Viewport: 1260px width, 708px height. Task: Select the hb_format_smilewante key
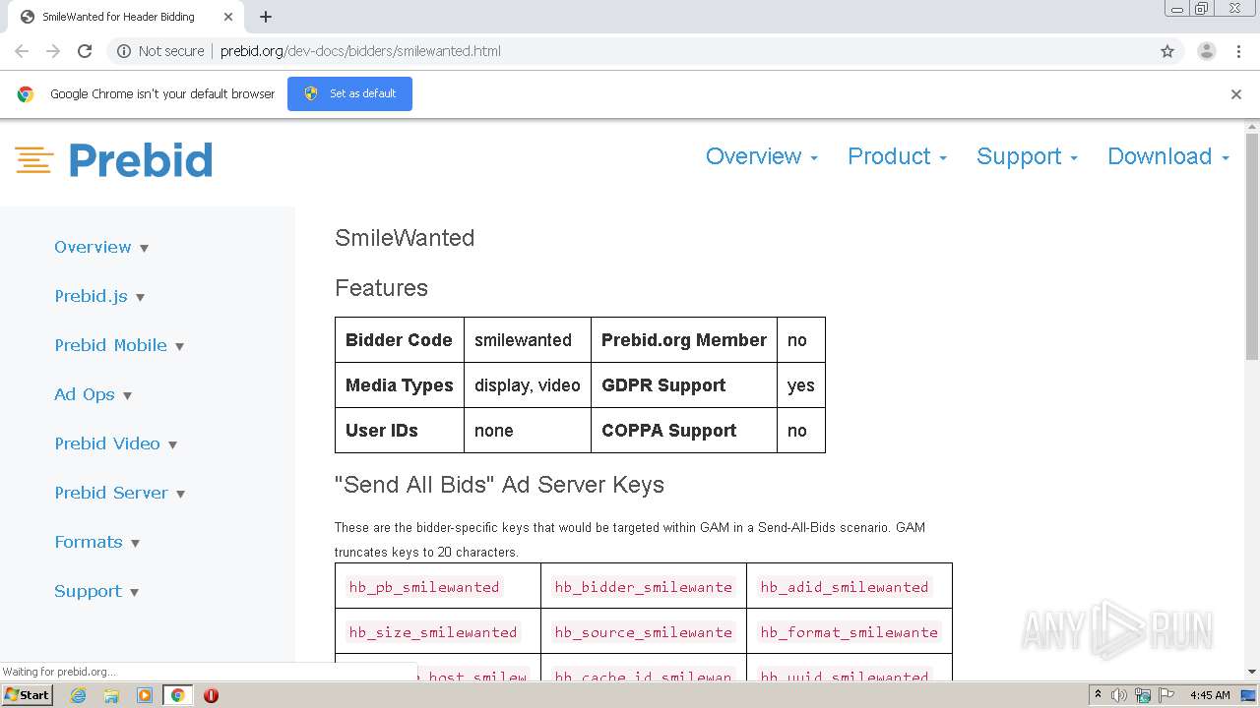coord(850,632)
